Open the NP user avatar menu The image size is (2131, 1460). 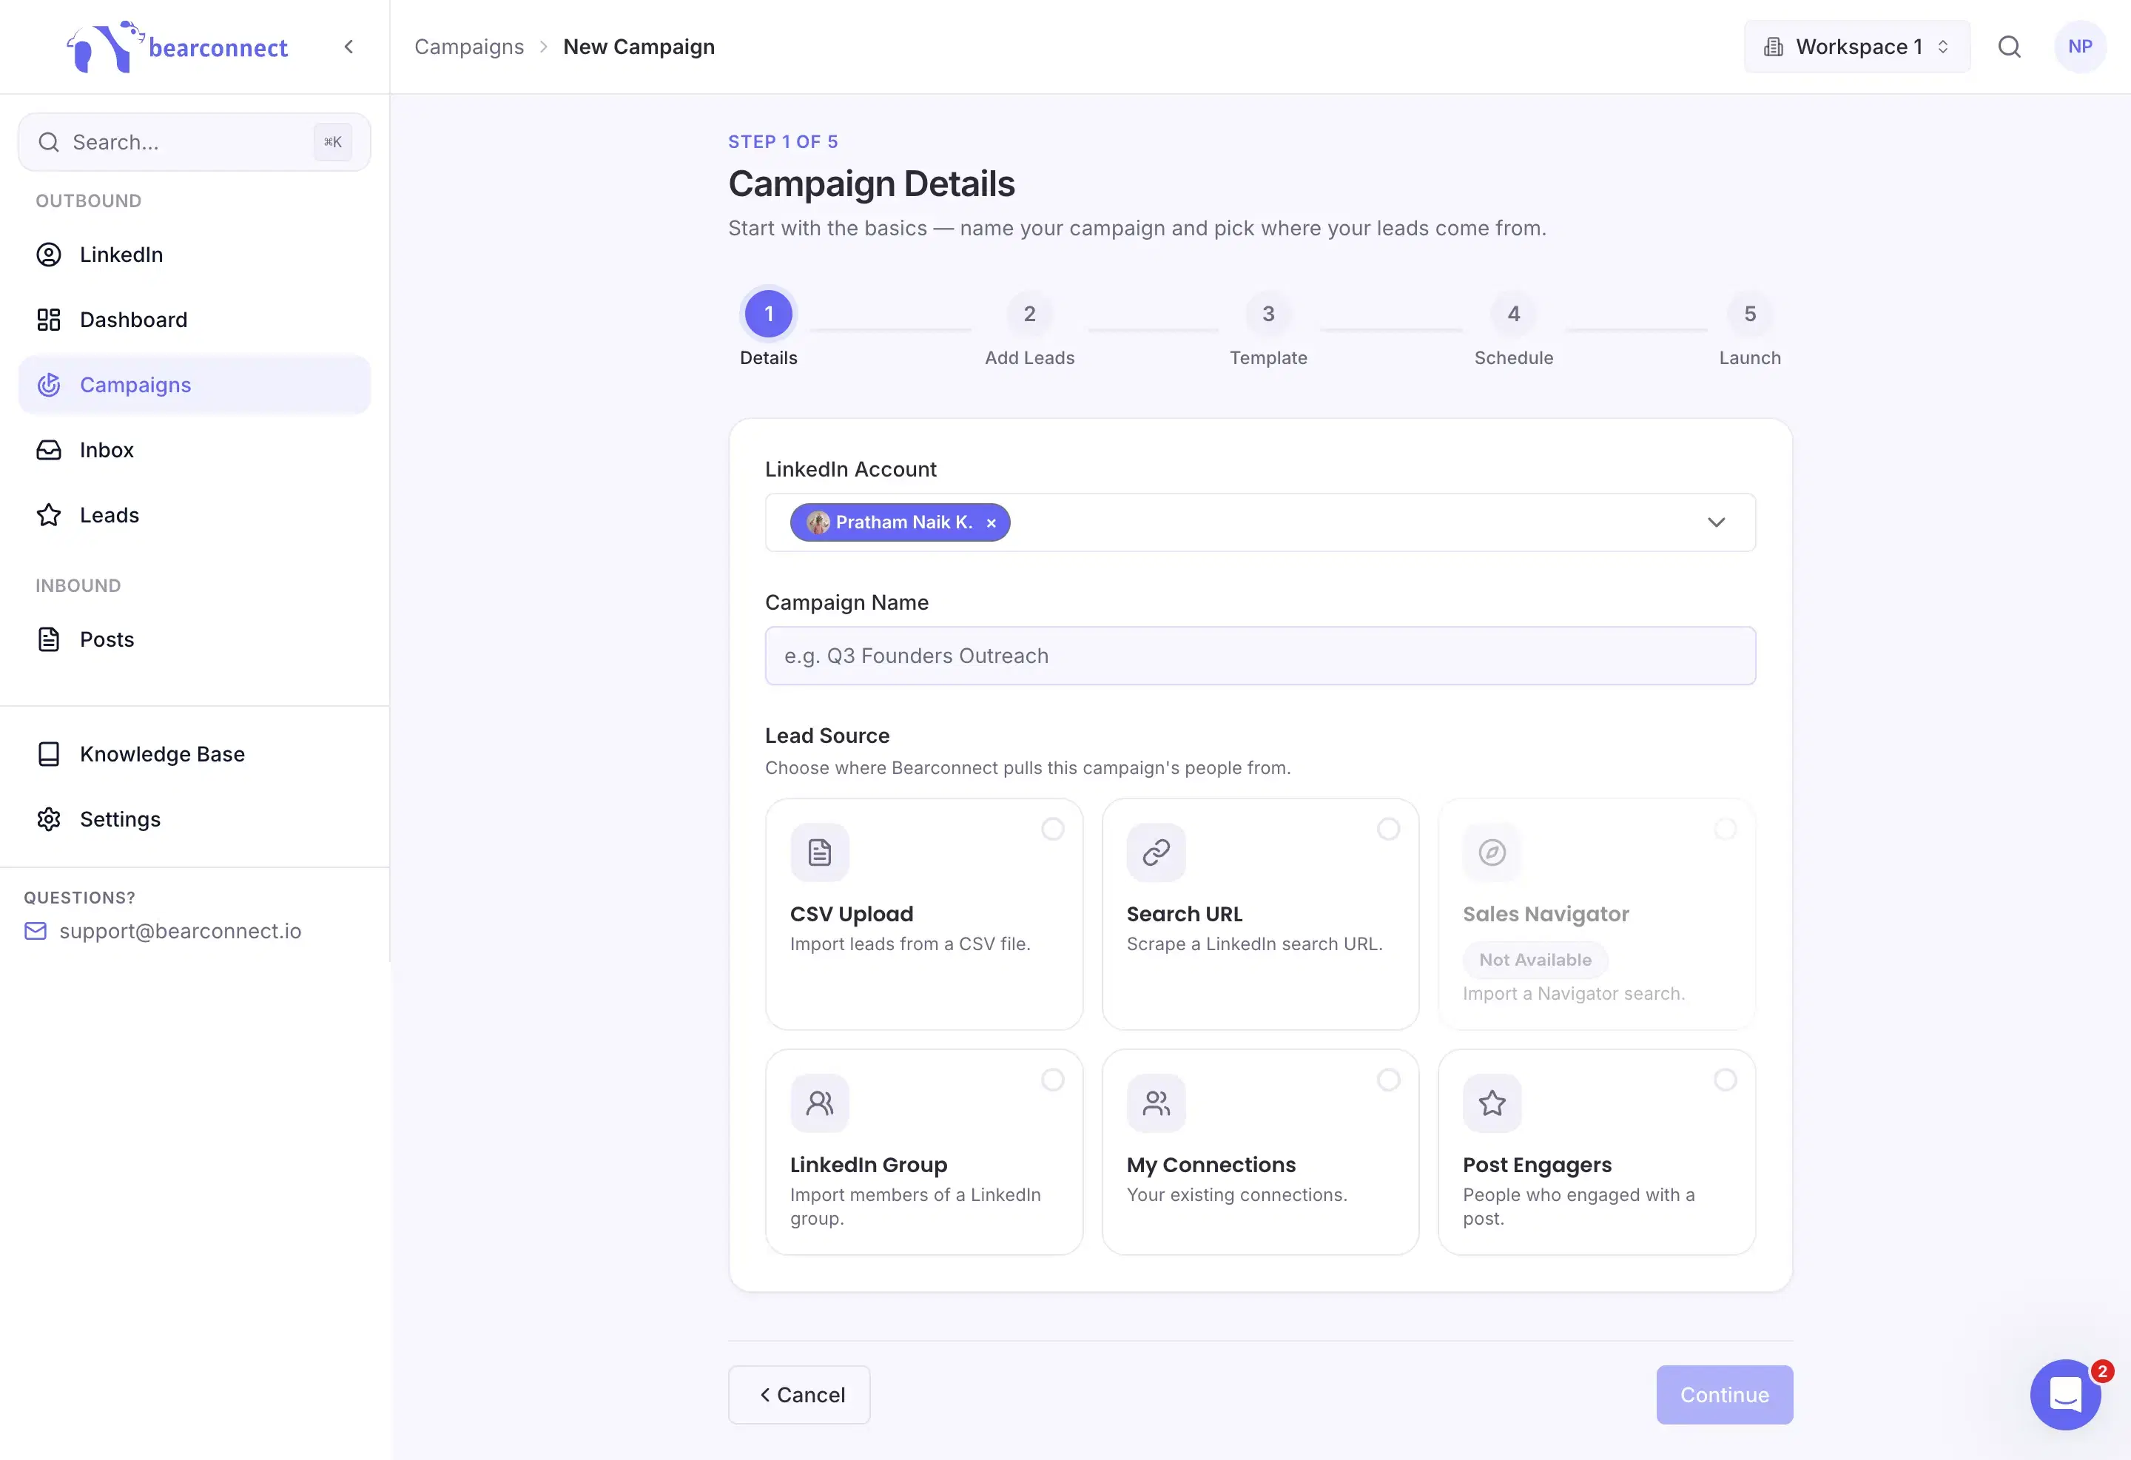tap(2080, 47)
